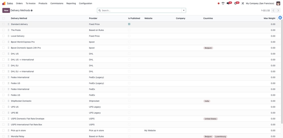Sort by Is Published column header

point(134,18)
